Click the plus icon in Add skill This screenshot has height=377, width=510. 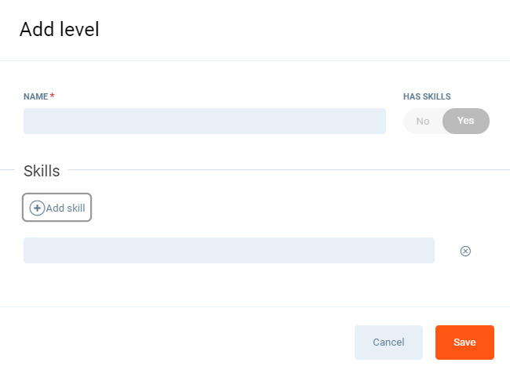tap(37, 208)
